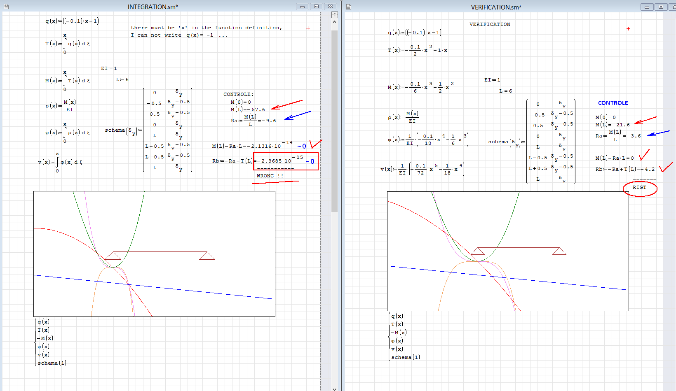This screenshot has width=676, height=391.
Task: Minimize the INTEGRATION.sm window
Action: tap(302, 7)
